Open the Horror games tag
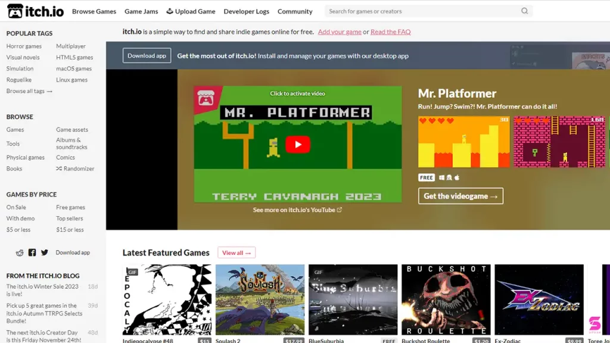 [x=24, y=46]
